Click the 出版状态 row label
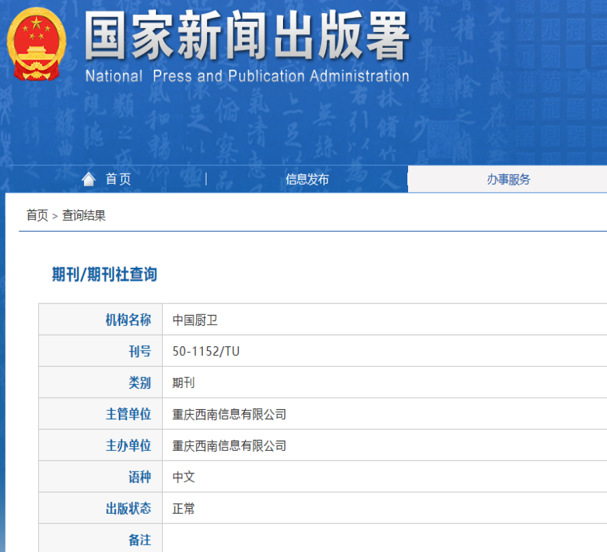Screen dimensions: 607x552 click(x=128, y=508)
